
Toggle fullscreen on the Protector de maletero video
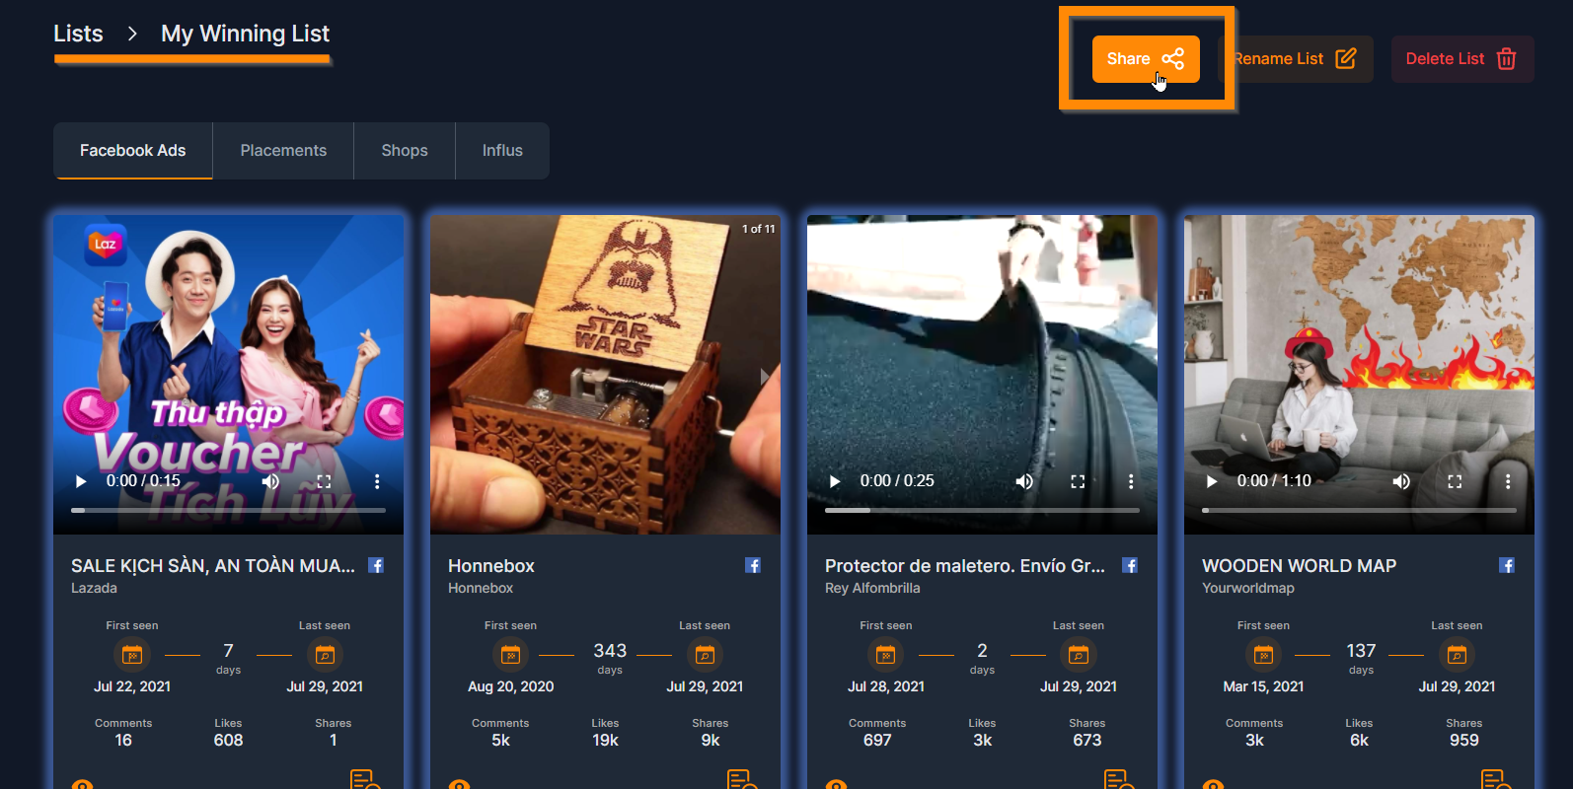1078,481
